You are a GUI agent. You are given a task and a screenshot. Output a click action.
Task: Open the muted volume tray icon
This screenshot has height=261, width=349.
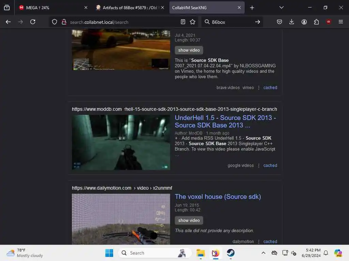click(293, 253)
